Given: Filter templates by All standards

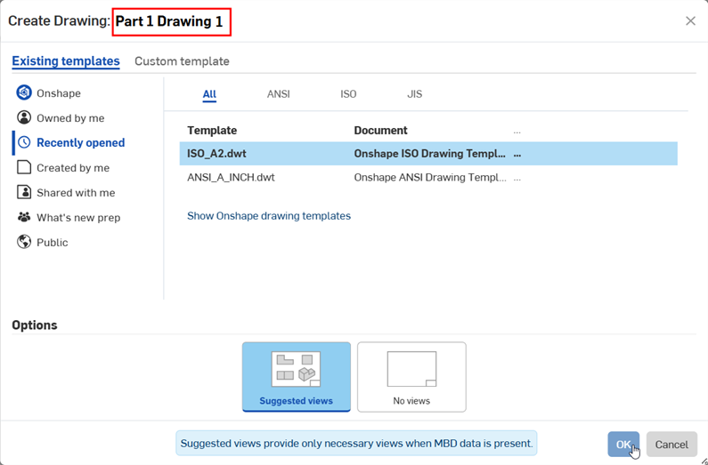Looking at the screenshot, I should pyautogui.click(x=209, y=94).
